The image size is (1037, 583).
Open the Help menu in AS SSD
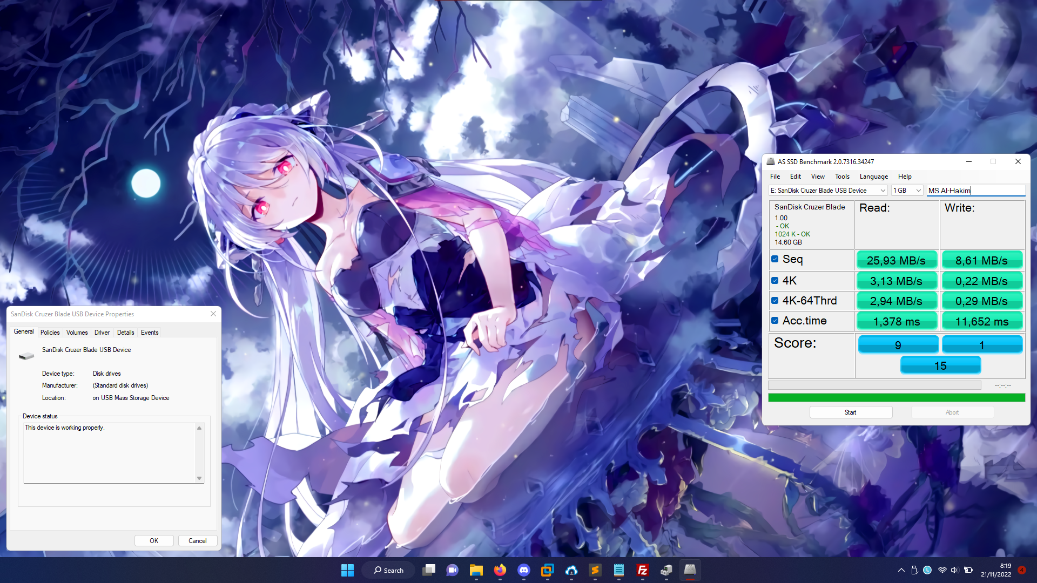pos(905,177)
